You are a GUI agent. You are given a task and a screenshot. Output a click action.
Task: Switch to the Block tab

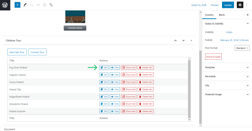222,15
